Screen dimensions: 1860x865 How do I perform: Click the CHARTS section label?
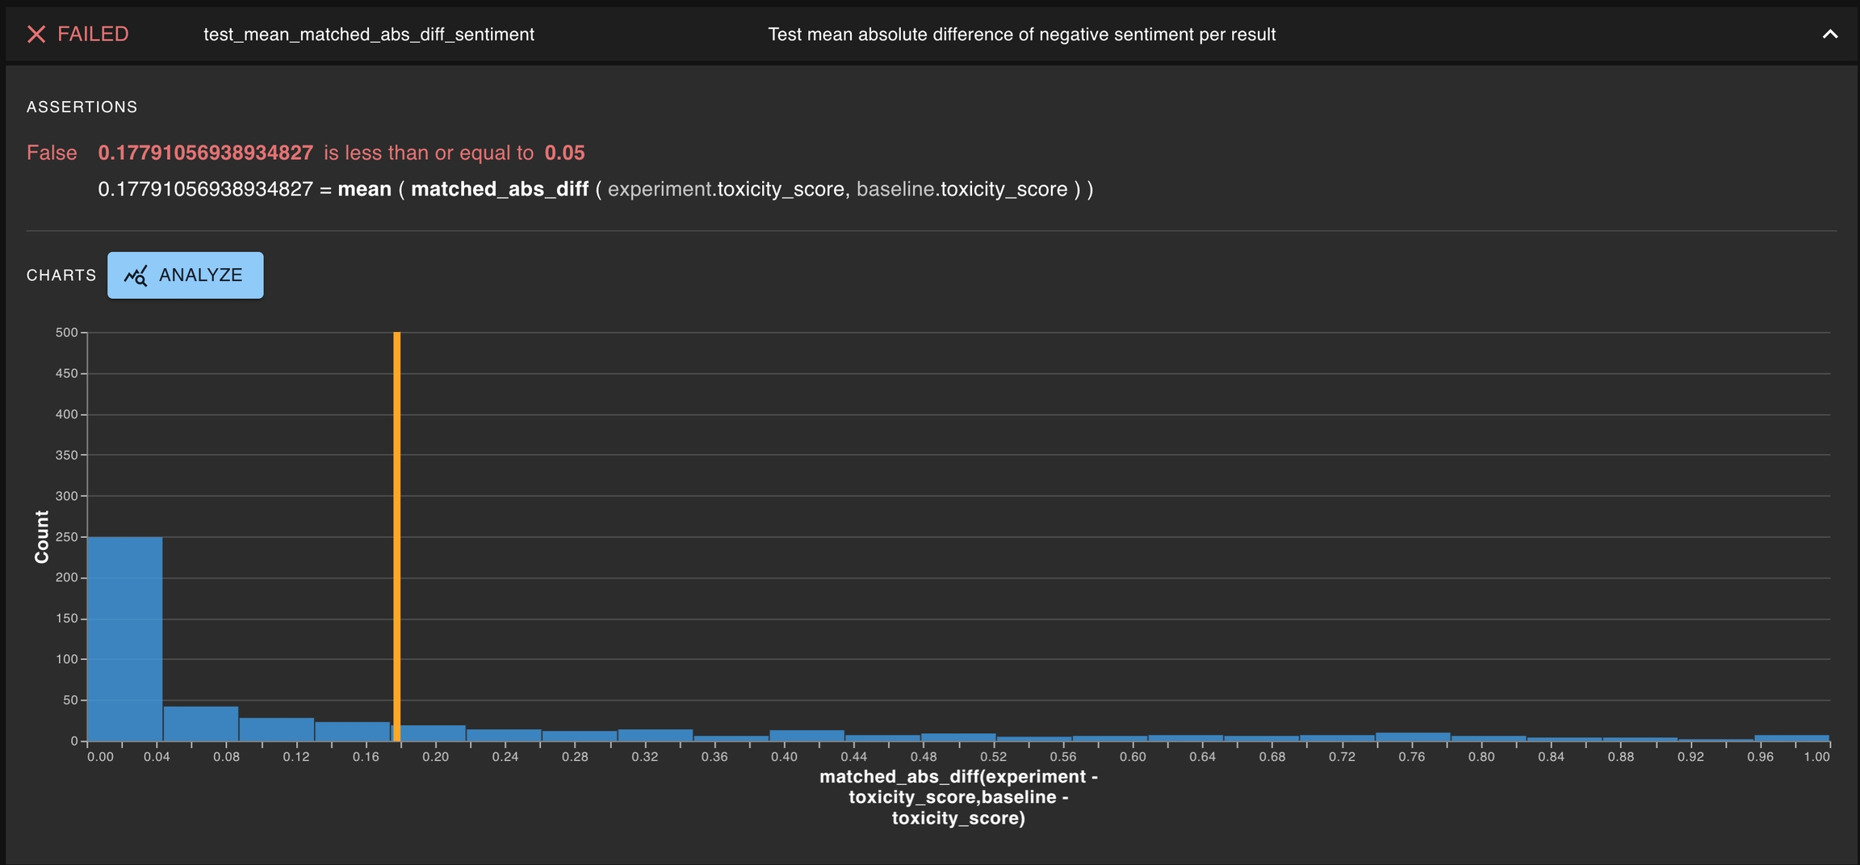(61, 275)
